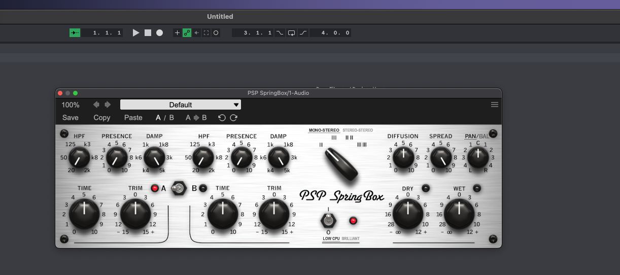Open the plugin hamburger menu
Image resolution: width=620 pixels, height=275 pixels.
pyautogui.click(x=495, y=105)
